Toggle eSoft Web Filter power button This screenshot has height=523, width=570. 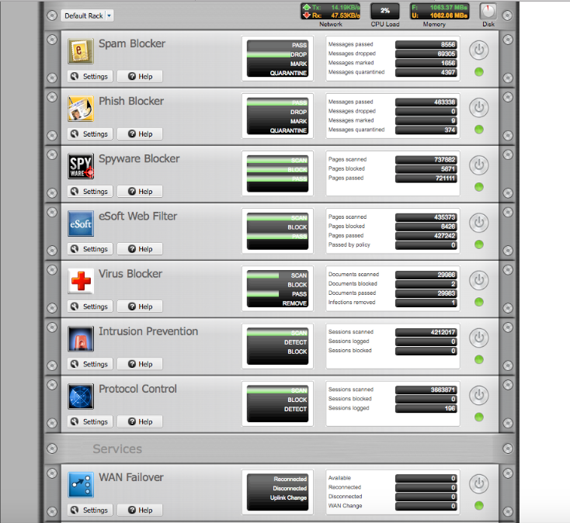click(x=479, y=222)
